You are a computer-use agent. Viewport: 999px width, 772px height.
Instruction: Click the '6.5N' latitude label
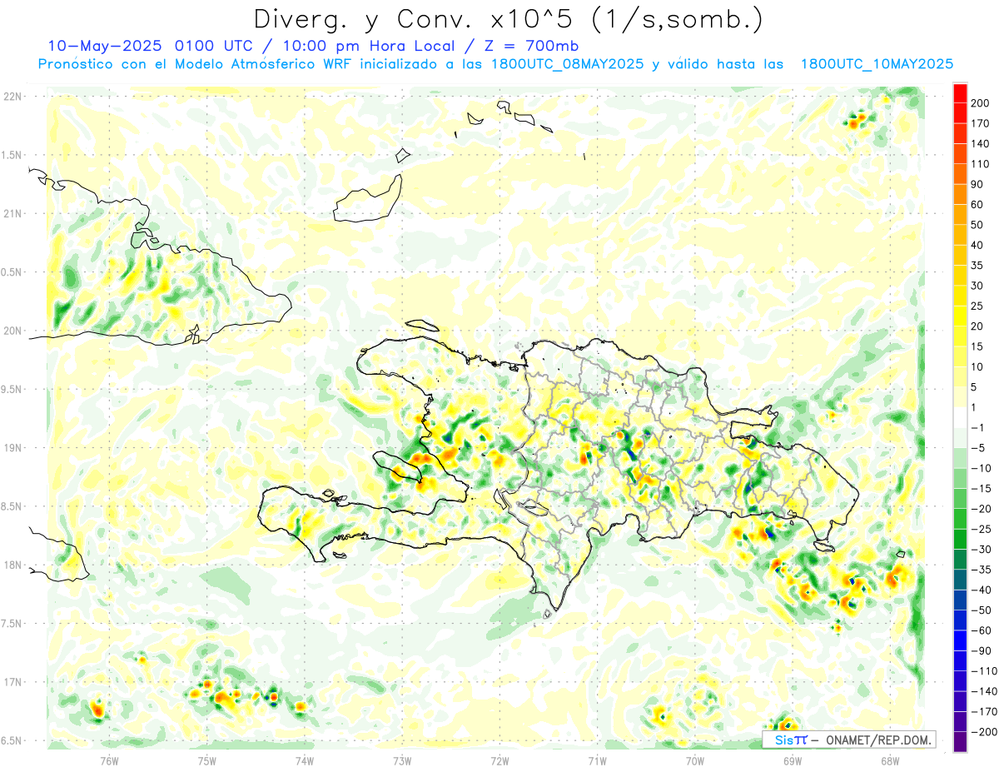pos(11,740)
